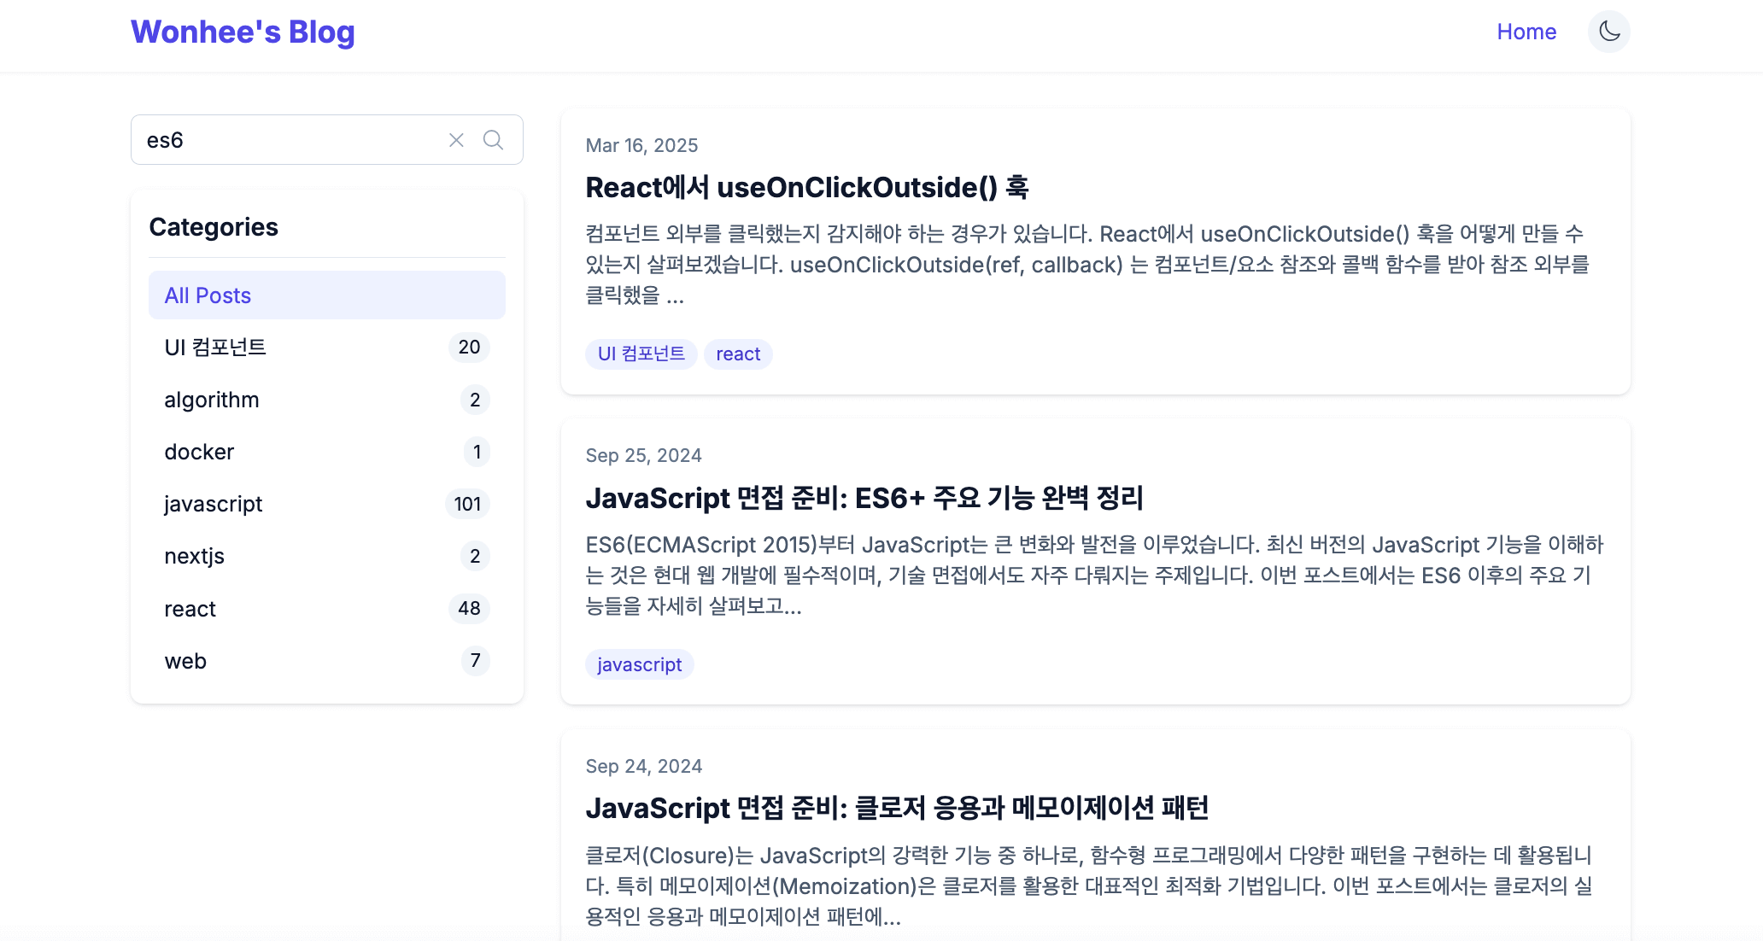Viewport: 1763px width, 941px height.
Task: Filter by algorithm category
Action: point(327,400)
